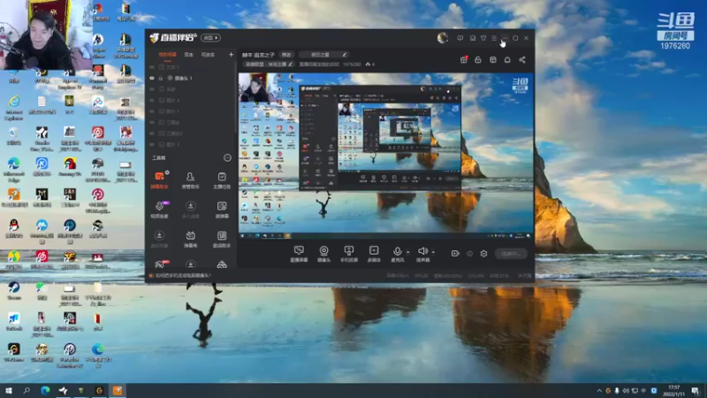
Task: Click the gift box icon with red dot
Action: pos(463,59)
